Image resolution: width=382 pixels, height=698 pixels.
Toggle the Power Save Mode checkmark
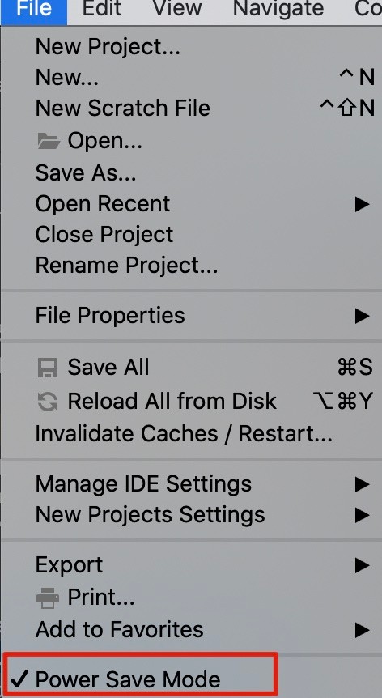click(x=19, y=679)
